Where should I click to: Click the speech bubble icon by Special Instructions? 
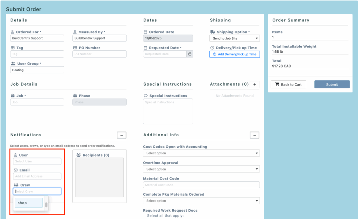click(x=146, y=96)
